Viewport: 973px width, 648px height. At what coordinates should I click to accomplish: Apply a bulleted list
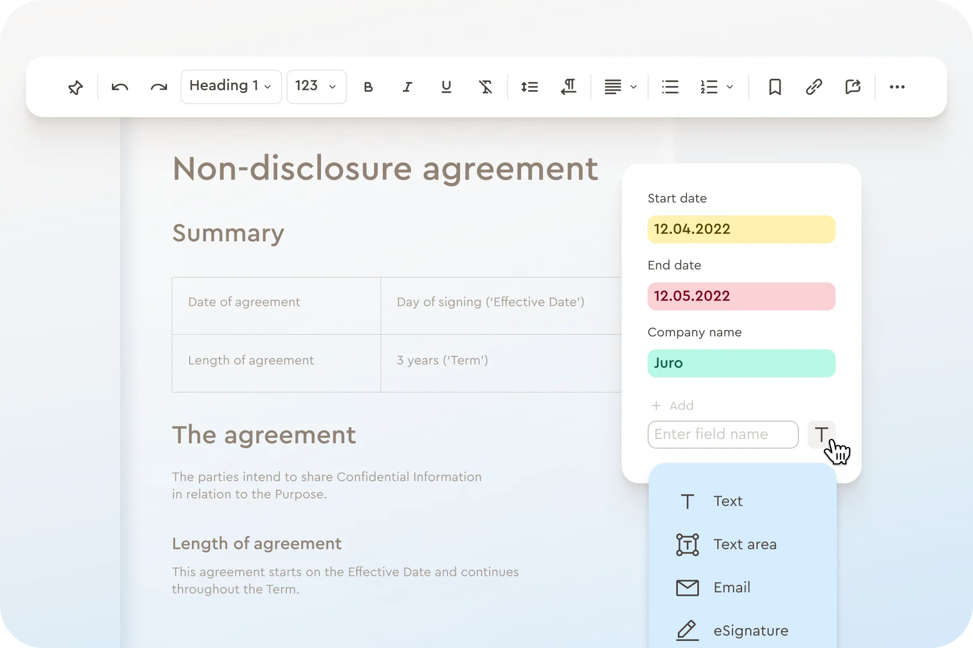[670, 86]
